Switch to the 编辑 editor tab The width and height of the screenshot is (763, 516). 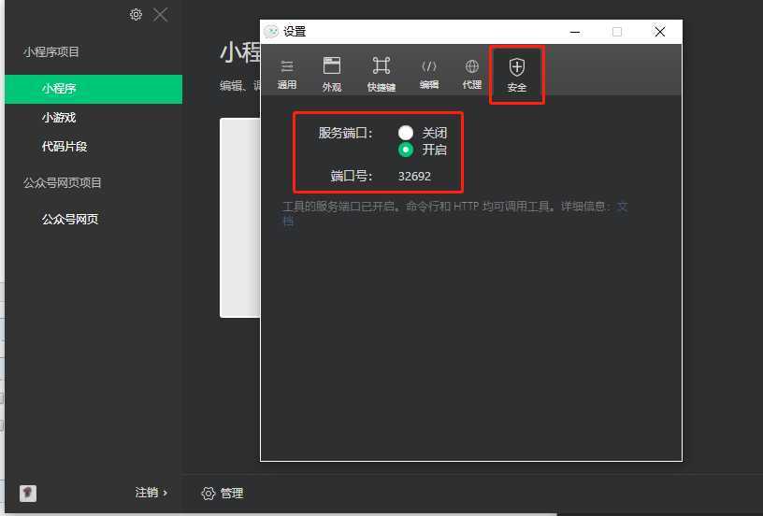click(428, 75)
